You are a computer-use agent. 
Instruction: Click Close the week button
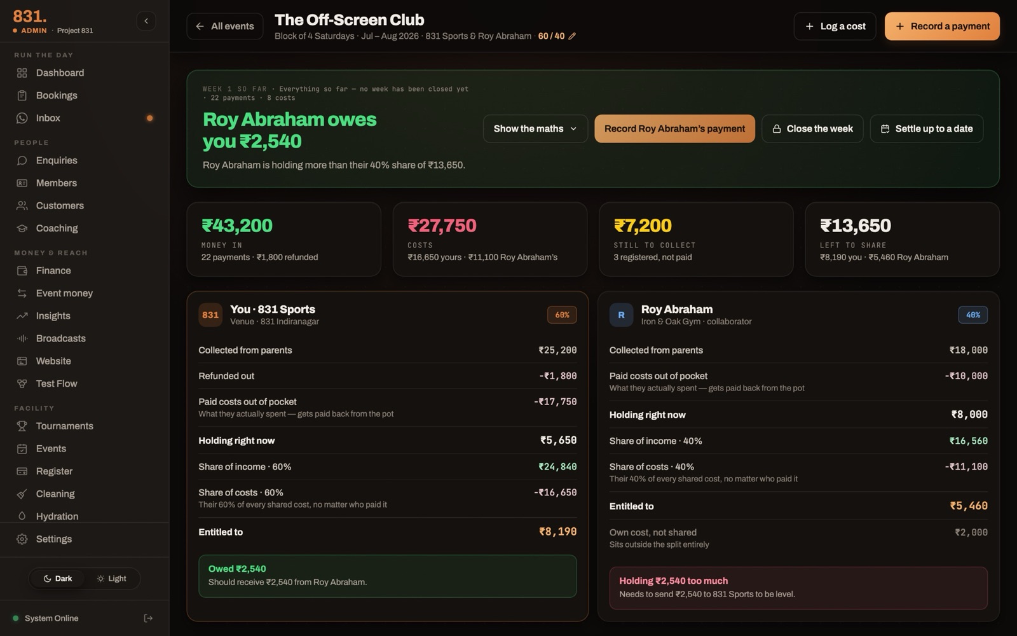click(812, 128)
